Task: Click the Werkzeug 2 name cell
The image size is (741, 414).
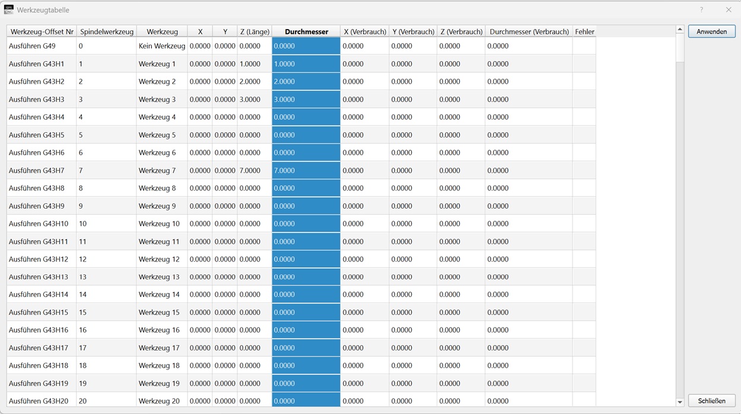Action: tap(162, 81)
